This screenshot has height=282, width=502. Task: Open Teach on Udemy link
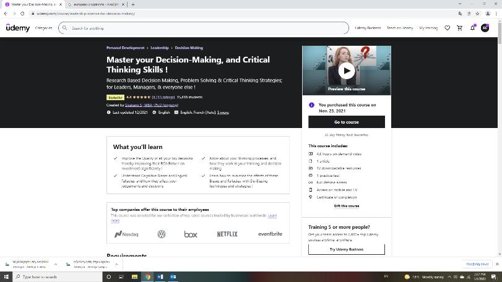(400, 28)
